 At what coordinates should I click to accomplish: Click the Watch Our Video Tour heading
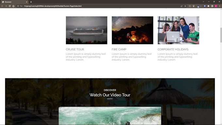(x=110, y=95)
